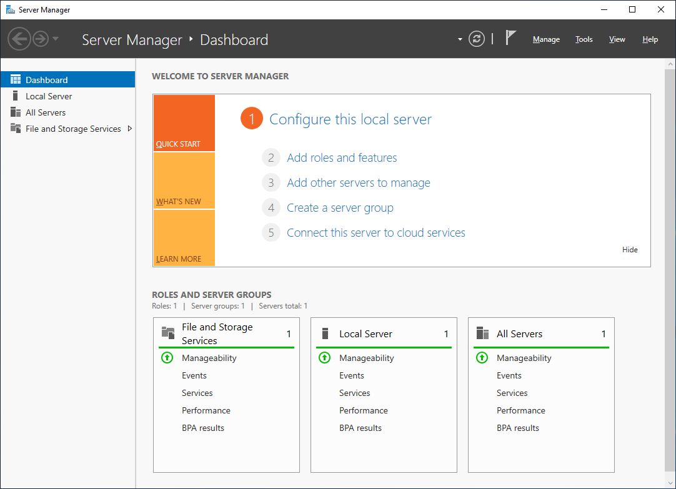Click Add roles and features link
Screen dimensions: 676x489
click(x=342, y=158)
